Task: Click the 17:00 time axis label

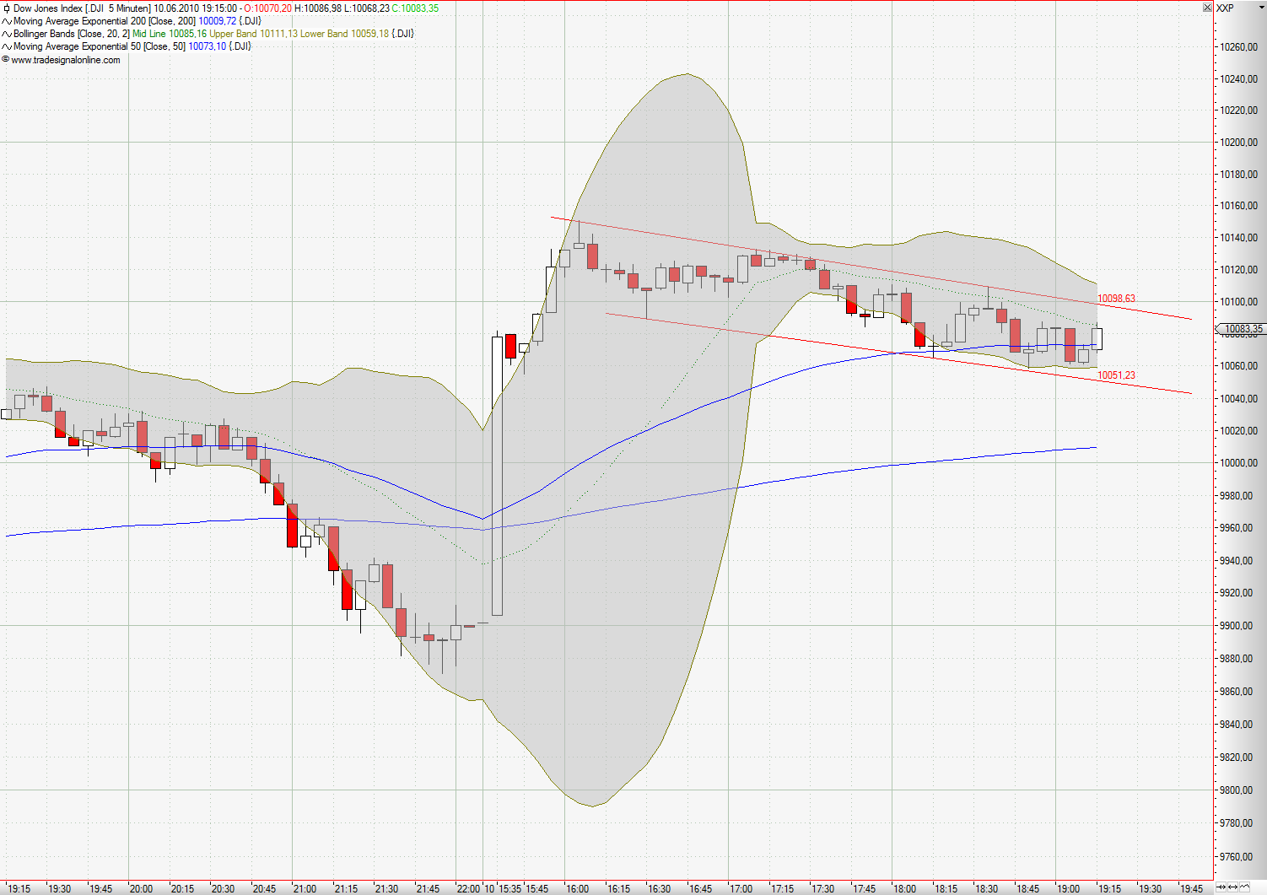Action: [x=741, y=888]
